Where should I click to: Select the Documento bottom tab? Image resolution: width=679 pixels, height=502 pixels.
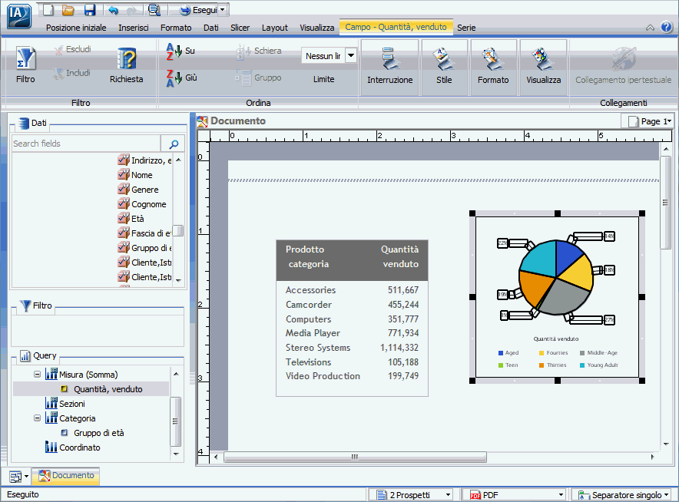66,476
